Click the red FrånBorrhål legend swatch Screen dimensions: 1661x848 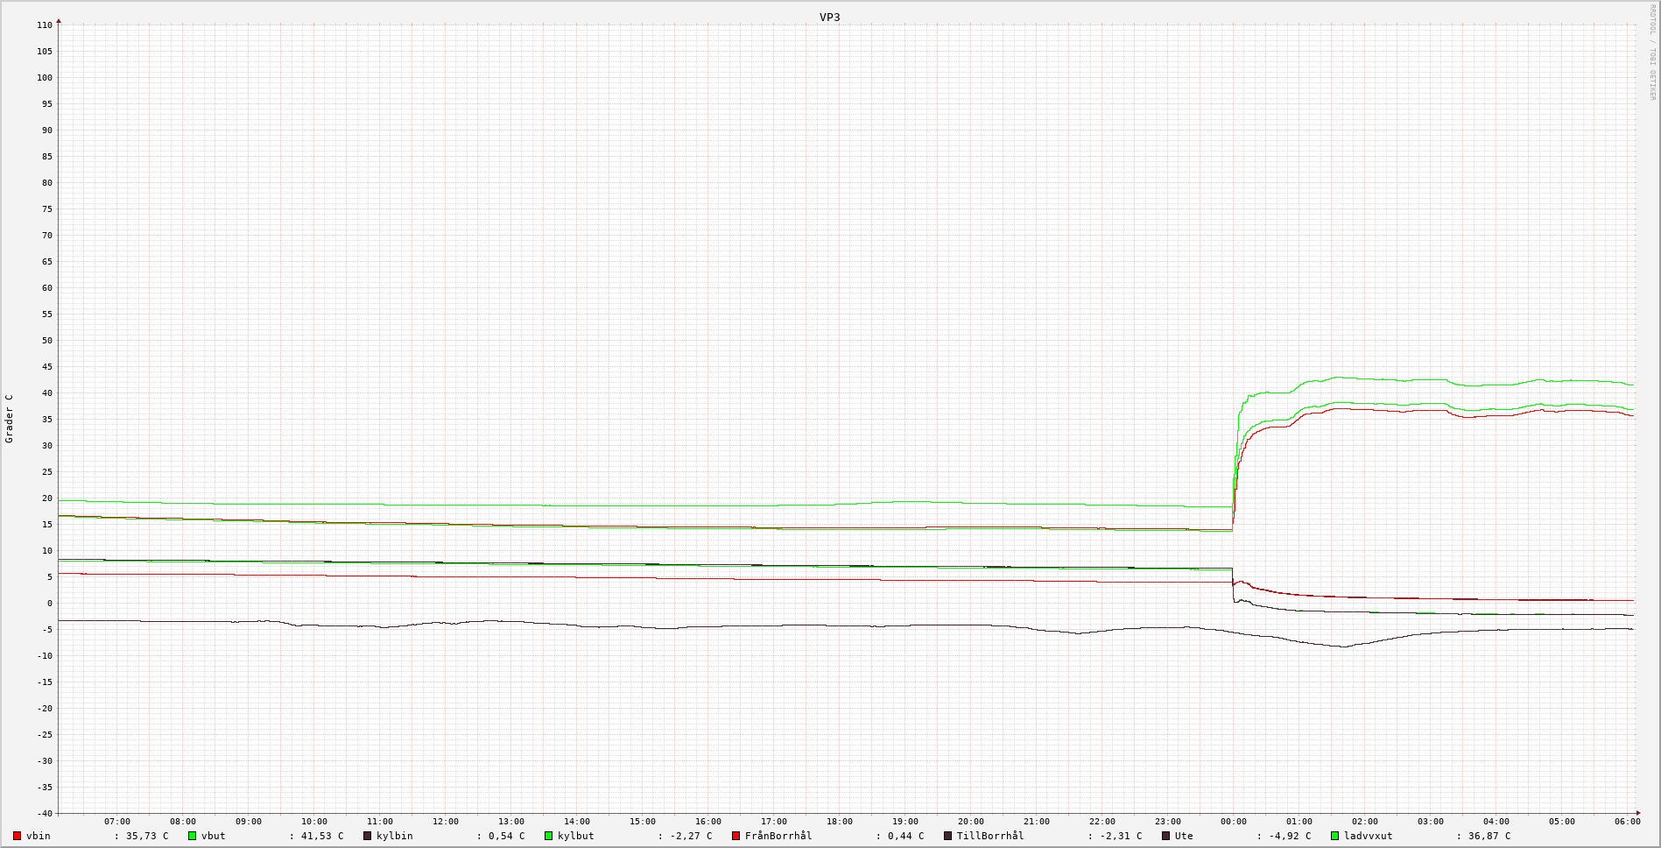coord(735,836)
